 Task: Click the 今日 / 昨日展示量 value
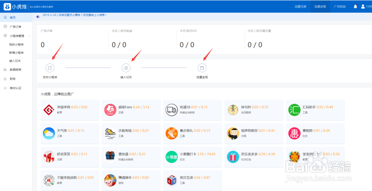click(255, 45)
